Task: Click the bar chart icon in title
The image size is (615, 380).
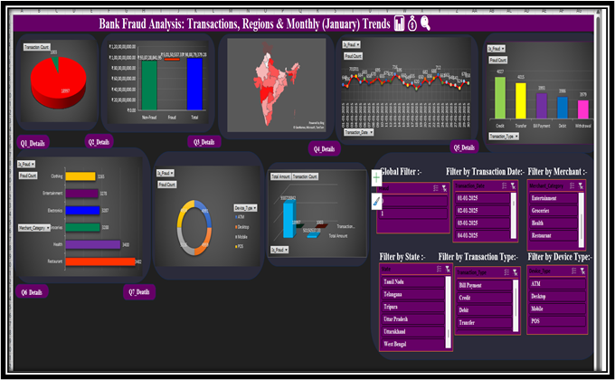Action: (x=399, y=24)
